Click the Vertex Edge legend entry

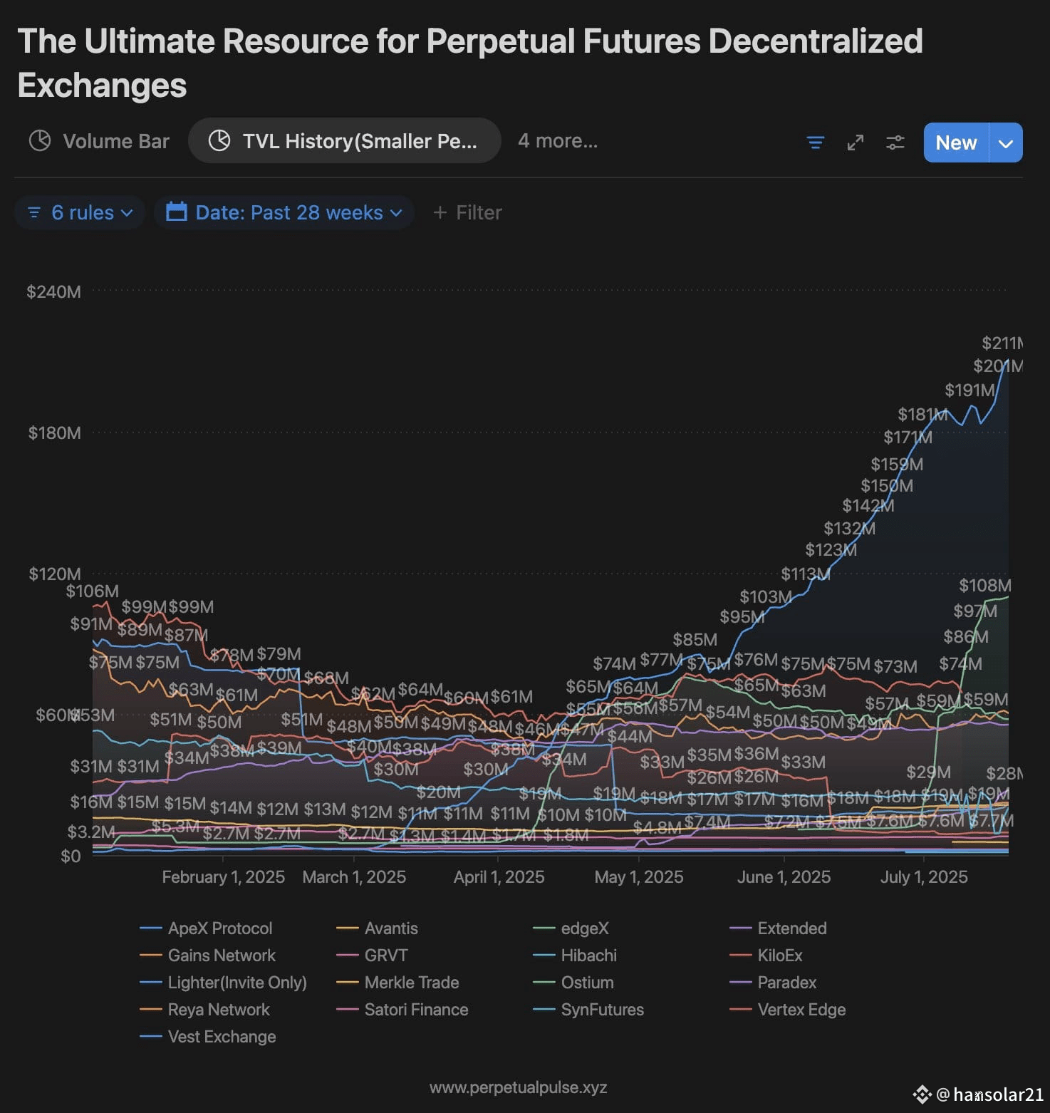coord(788,1010)
